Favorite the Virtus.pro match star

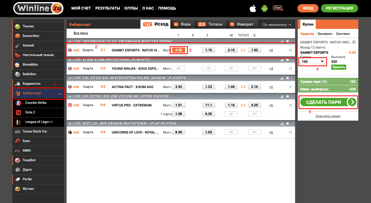tap(290, 105)
